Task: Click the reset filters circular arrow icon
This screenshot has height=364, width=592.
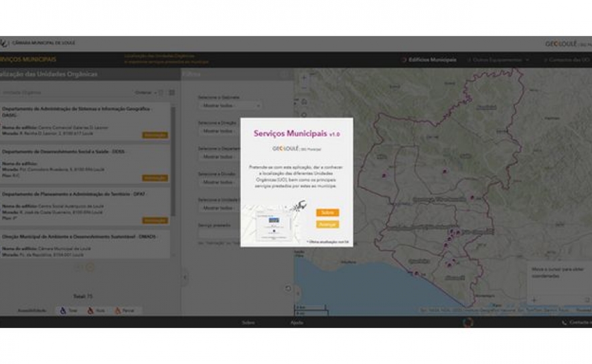Action: point(288,288)
